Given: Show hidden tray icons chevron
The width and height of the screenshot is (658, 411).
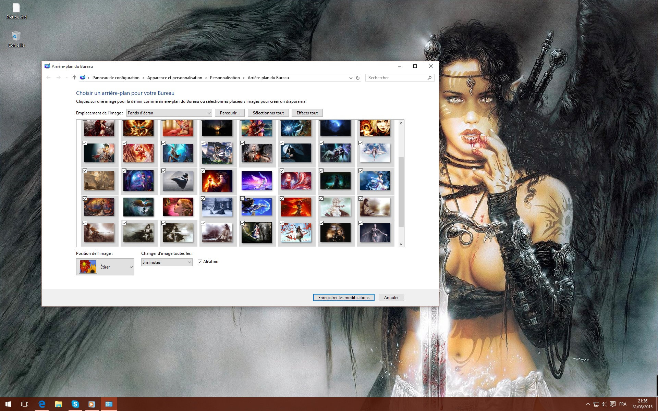Looking at the screenshot, I should tap(588, 404).
